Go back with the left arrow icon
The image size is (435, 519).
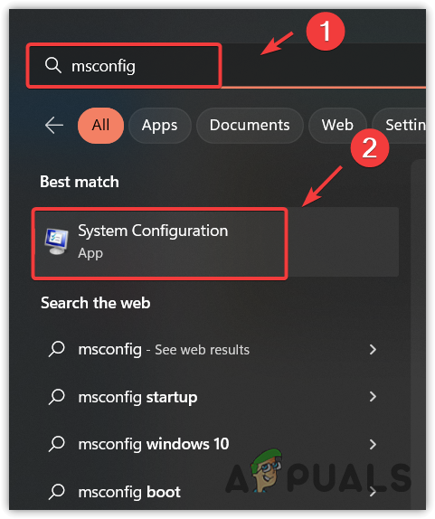[x=54, y=126]
